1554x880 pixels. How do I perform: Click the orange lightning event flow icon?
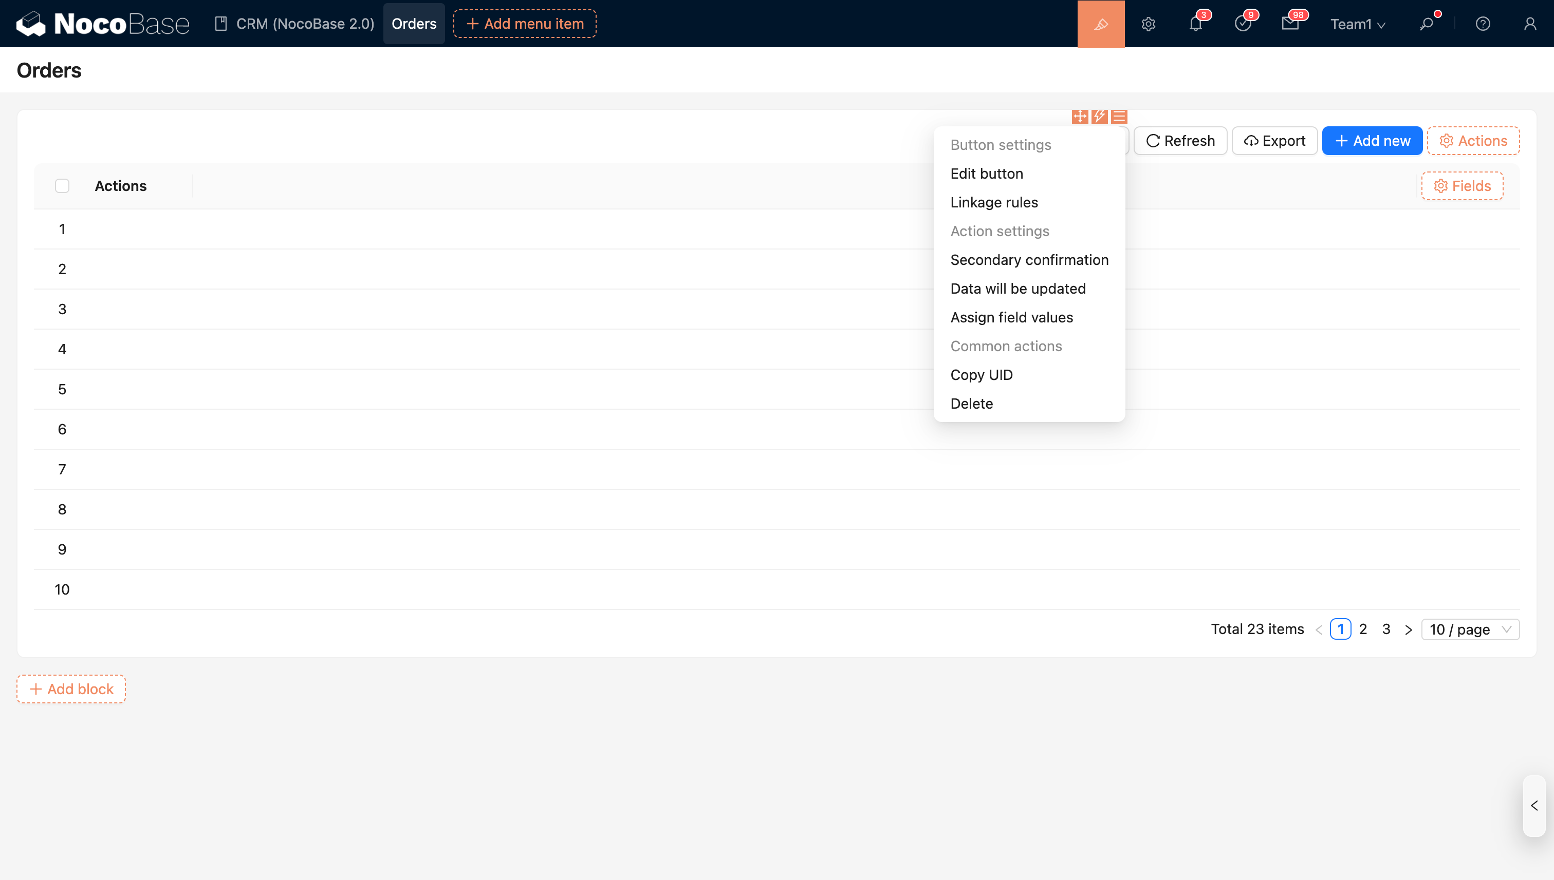tap(1100, 116)
